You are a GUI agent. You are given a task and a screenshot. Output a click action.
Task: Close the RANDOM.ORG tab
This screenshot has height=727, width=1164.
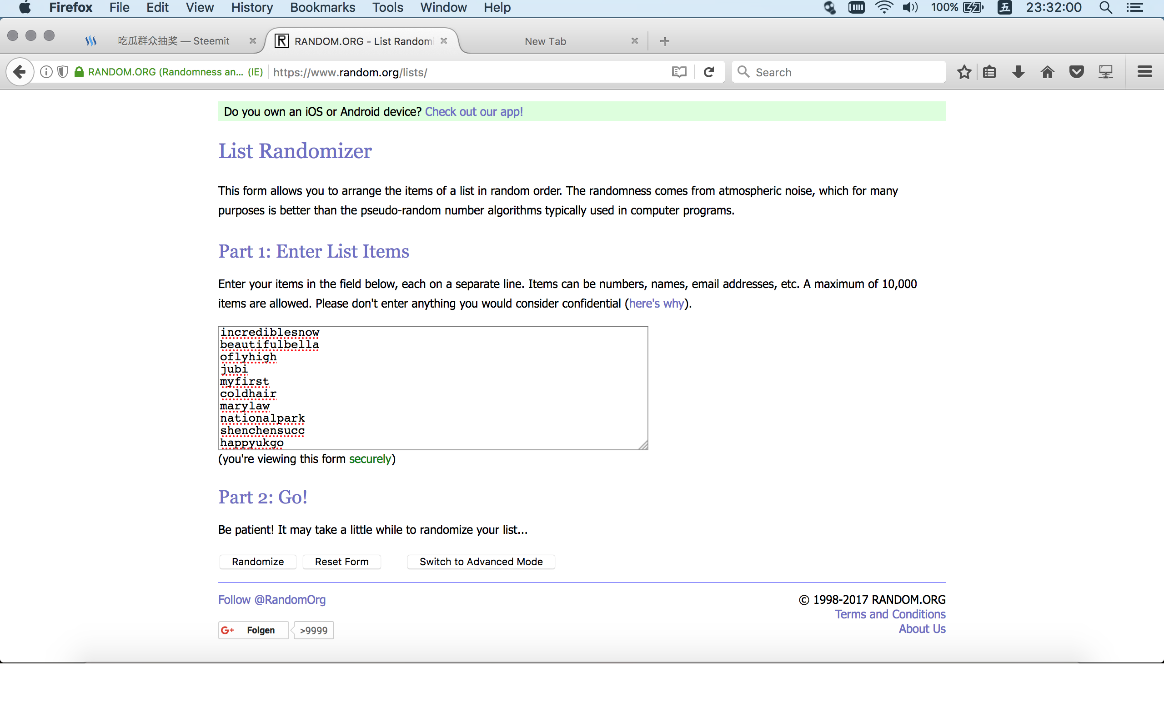tap(444, 41)
